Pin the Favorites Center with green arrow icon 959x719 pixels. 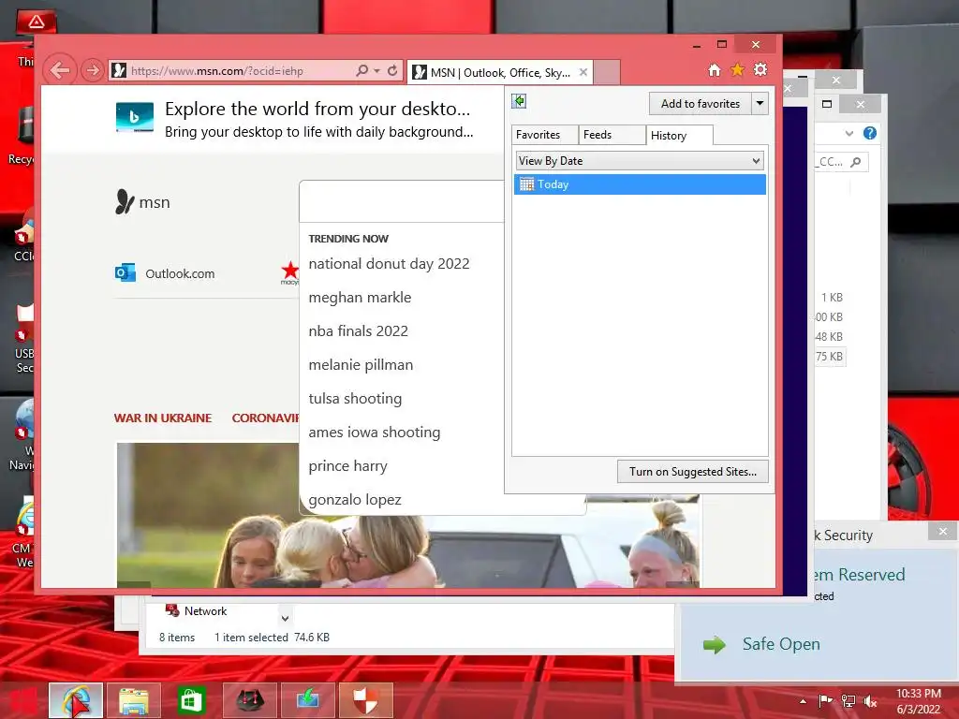(519, 101)
